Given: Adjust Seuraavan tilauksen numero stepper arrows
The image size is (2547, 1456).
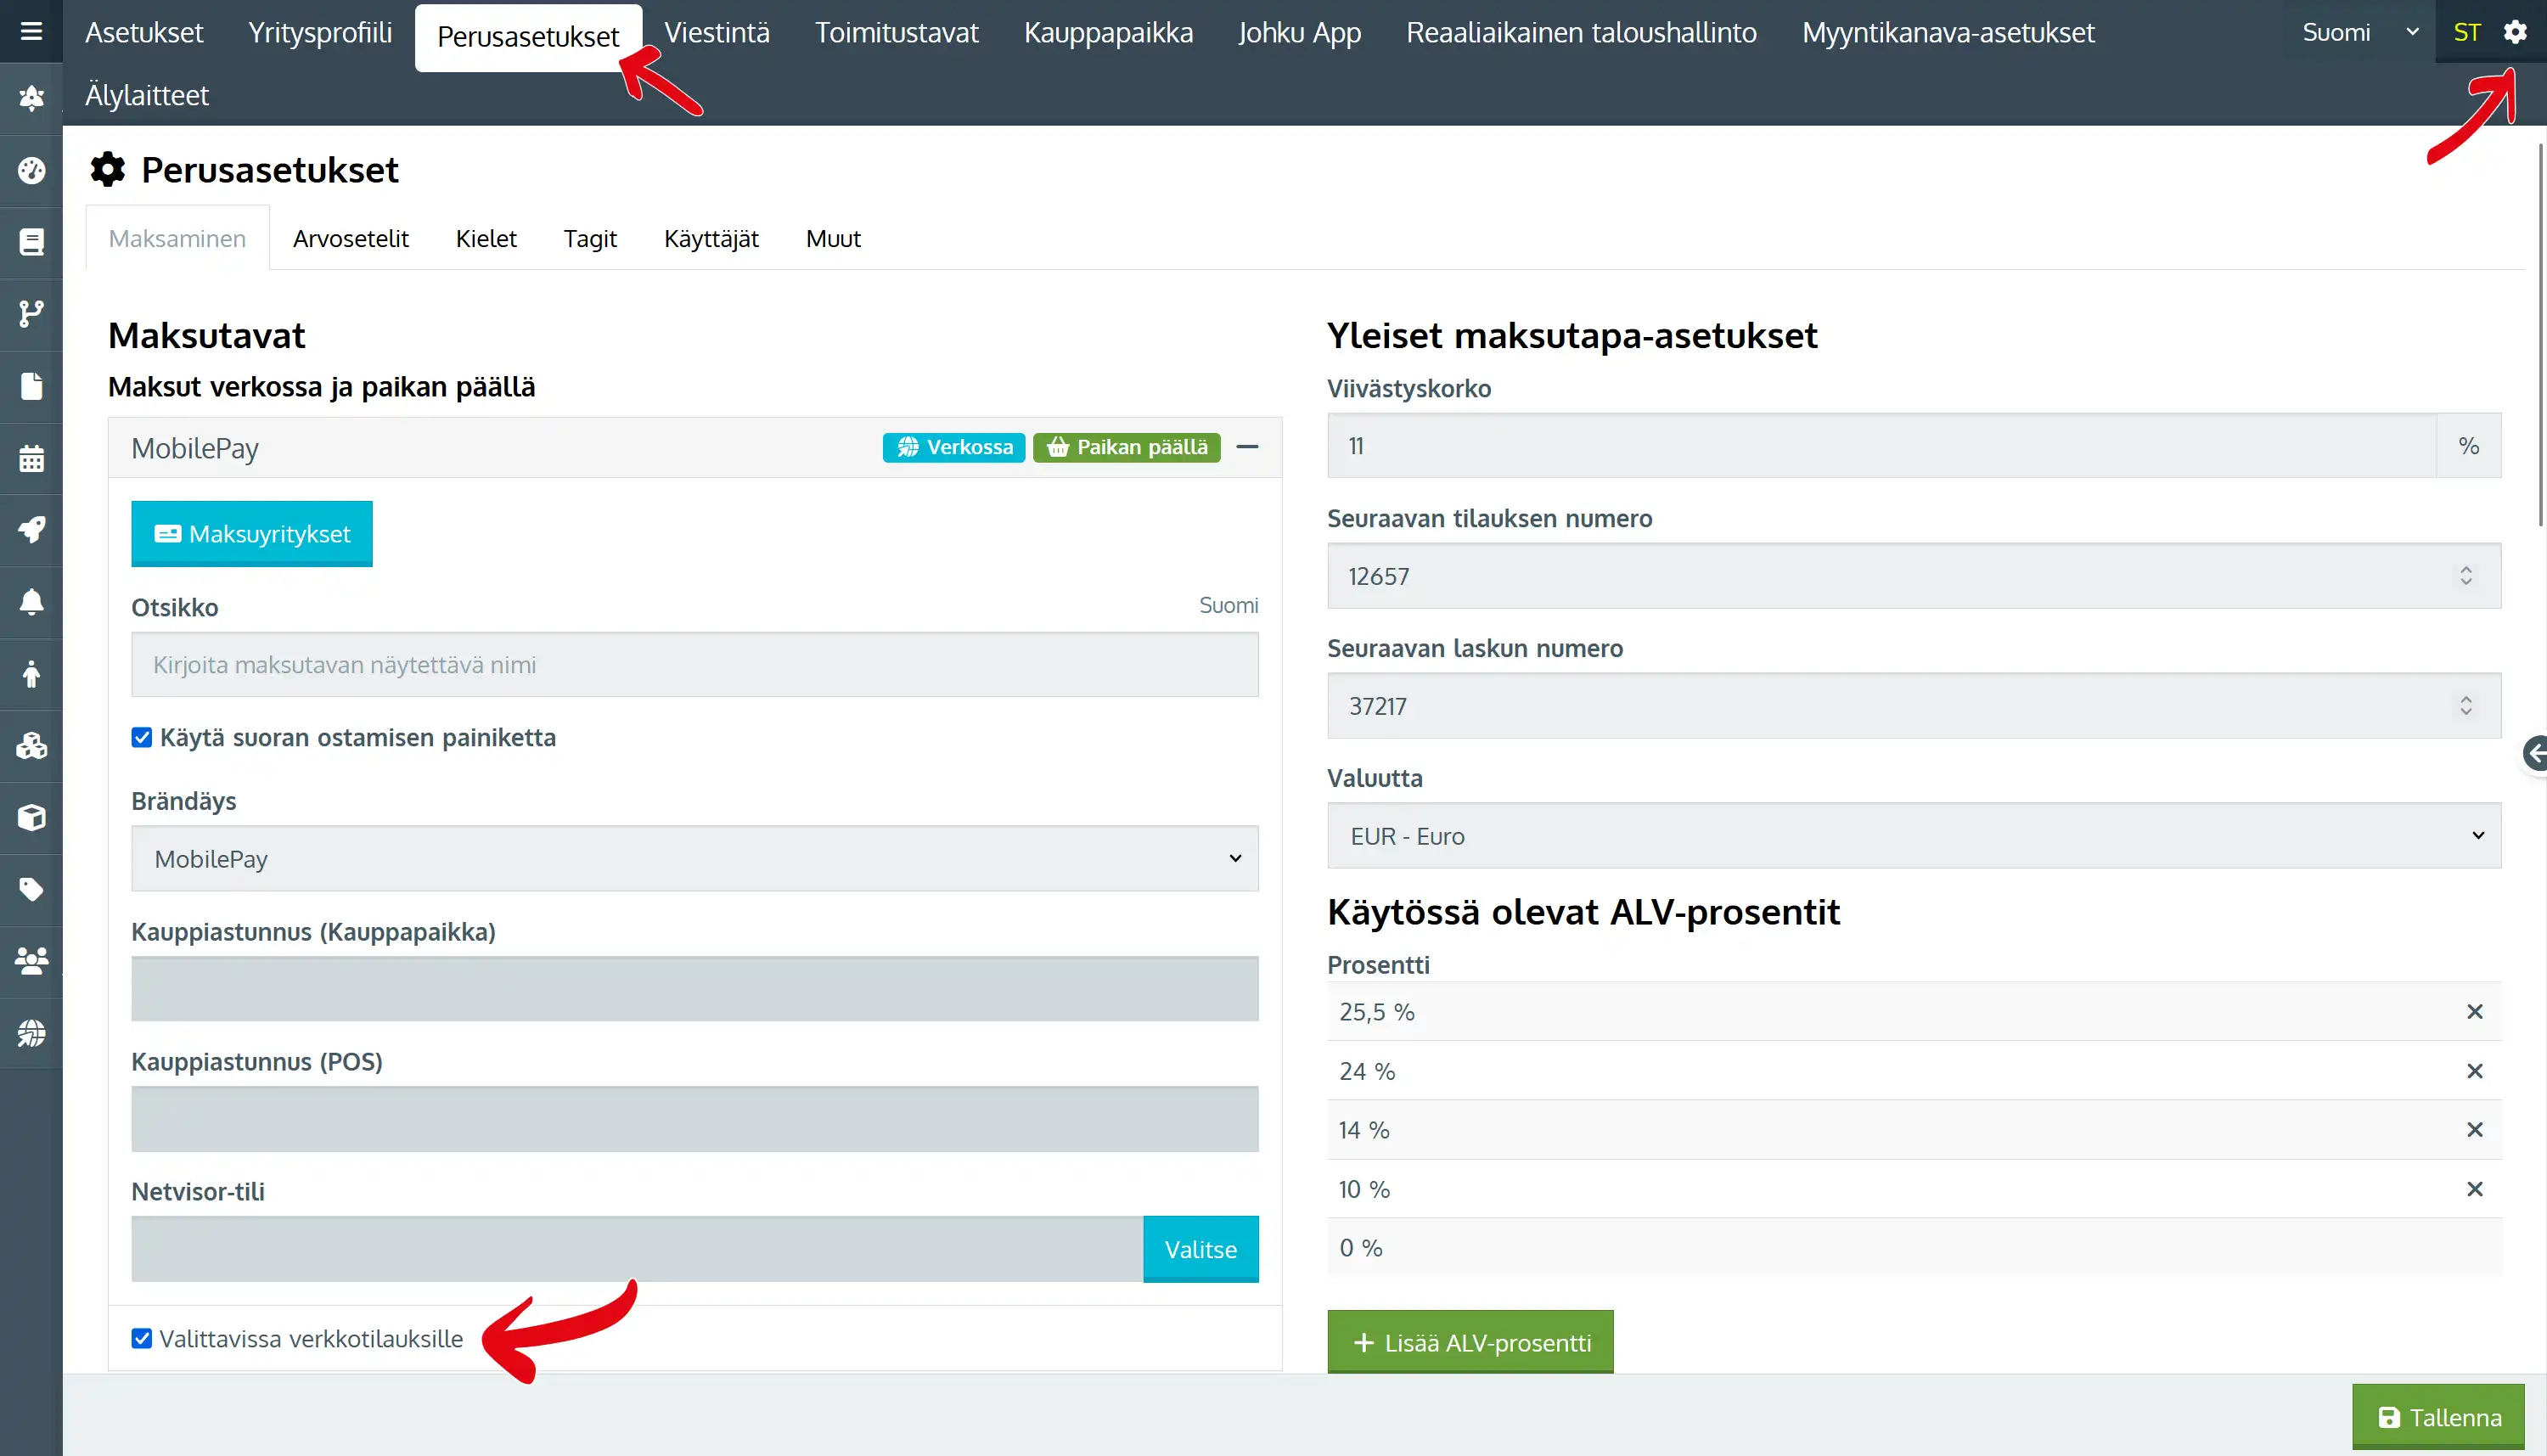Looking at the screenshot, I should click(2465, 576).
